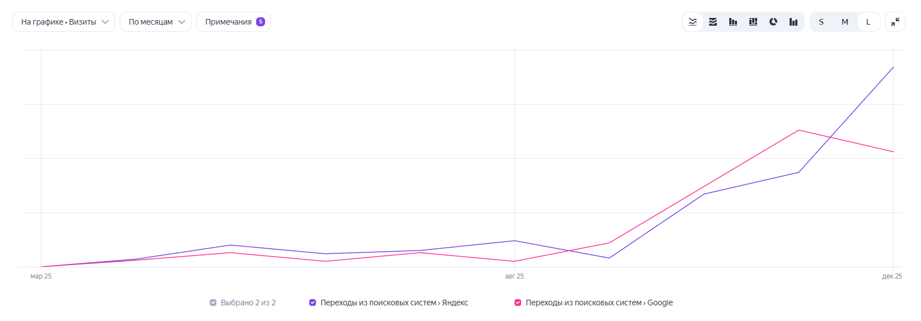This screenshot has height=321, width=921.
Task: Open the 'На графике • Визиты' dropdown
Action: point(64,22)
